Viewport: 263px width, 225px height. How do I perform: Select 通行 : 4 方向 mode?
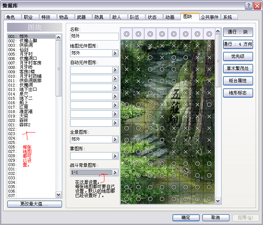238,44
